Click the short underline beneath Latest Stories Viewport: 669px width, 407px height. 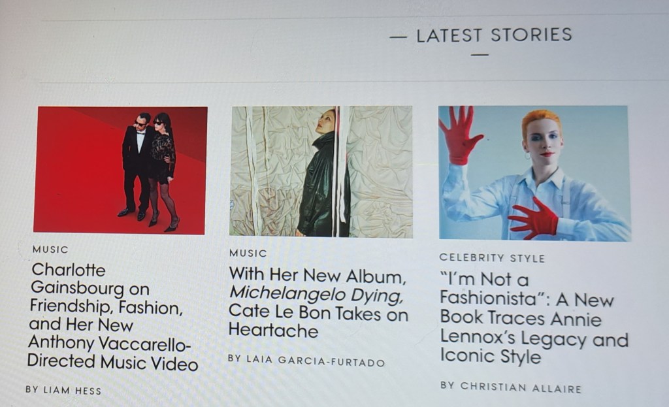pos(480,55)
